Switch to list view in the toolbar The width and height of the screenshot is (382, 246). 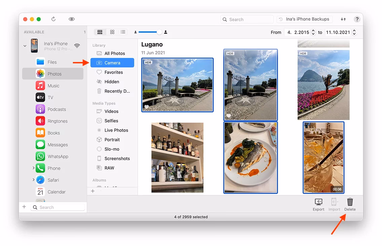(x=123, y=32)
